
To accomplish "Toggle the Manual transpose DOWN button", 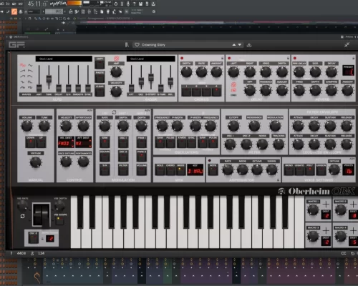I will (x=31, y=142).
